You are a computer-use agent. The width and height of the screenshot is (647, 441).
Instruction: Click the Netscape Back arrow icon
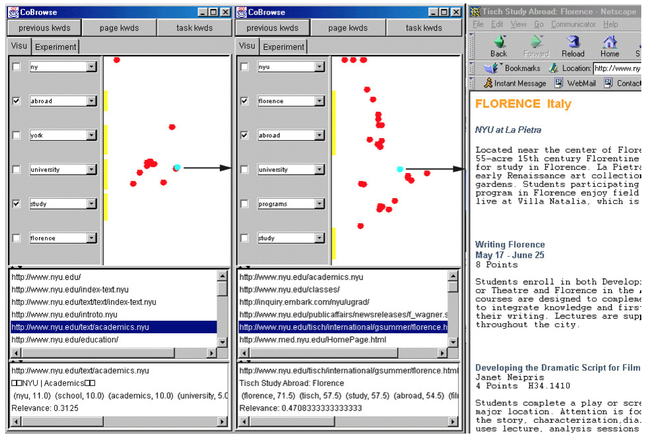pos(499,42)
